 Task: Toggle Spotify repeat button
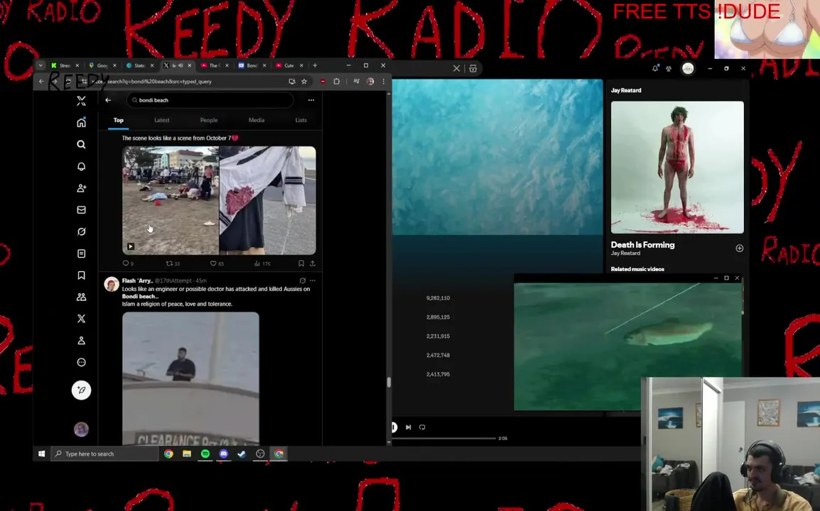pos(422,427)
